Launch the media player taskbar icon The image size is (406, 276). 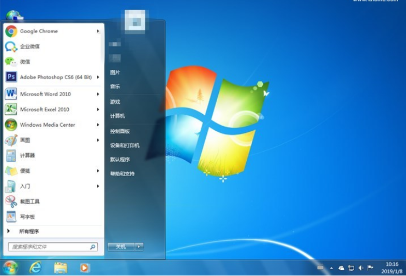coord(85,268)
